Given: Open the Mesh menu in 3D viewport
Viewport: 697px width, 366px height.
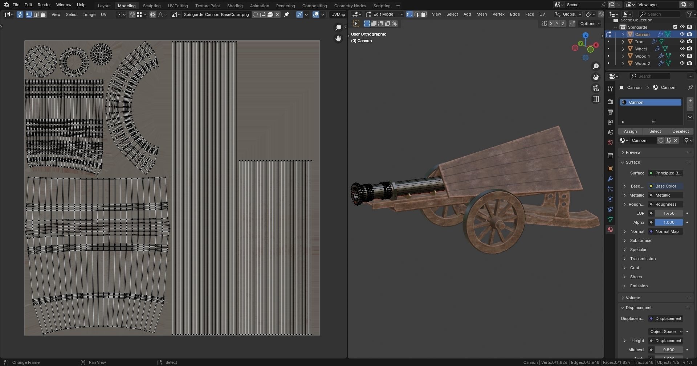Looking at the screenshot, I should (482, 14).
